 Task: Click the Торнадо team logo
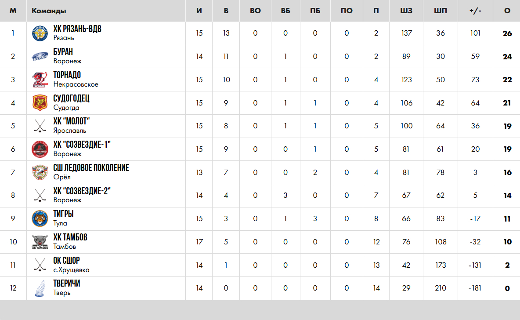coord(40,80)
